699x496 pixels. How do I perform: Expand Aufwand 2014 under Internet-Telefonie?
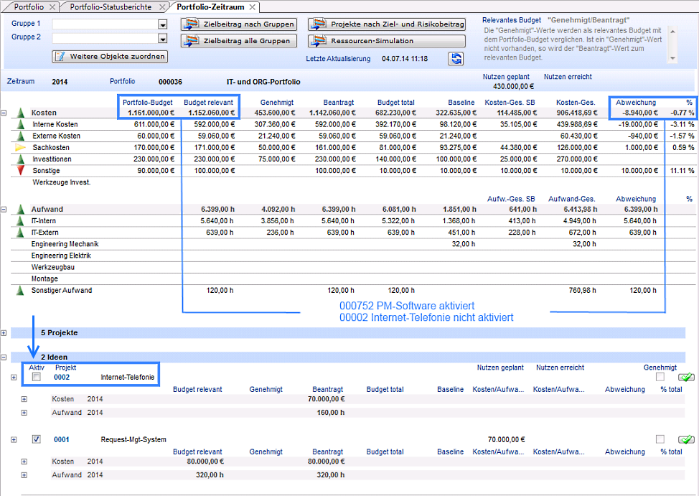coord(24,413)
